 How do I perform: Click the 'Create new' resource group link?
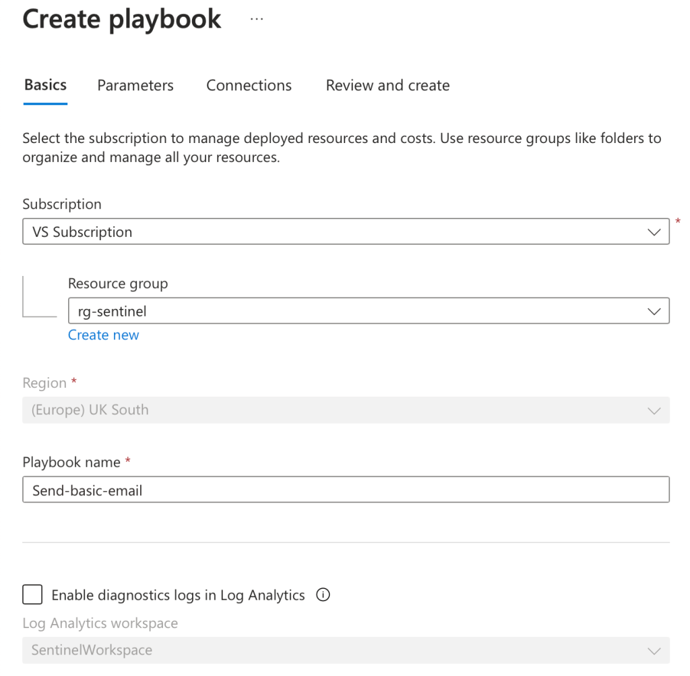tap(103, 335)
